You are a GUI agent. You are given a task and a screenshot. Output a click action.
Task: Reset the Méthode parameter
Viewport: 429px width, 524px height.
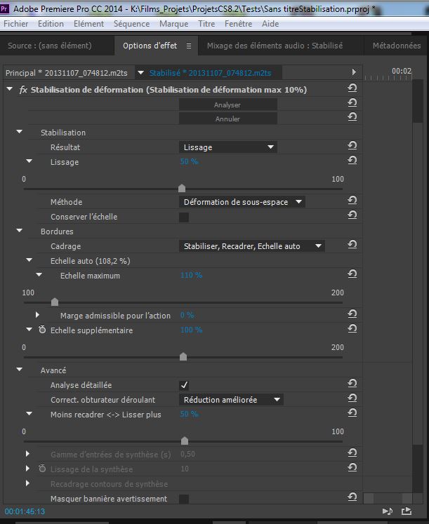click(352, 201)
